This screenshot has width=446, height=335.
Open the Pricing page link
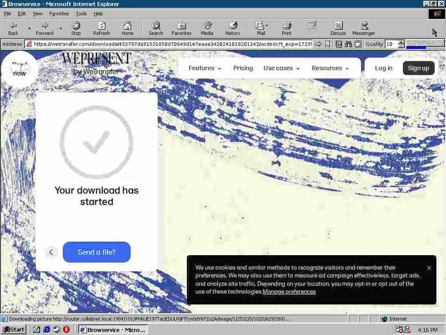tap(243, 68)
